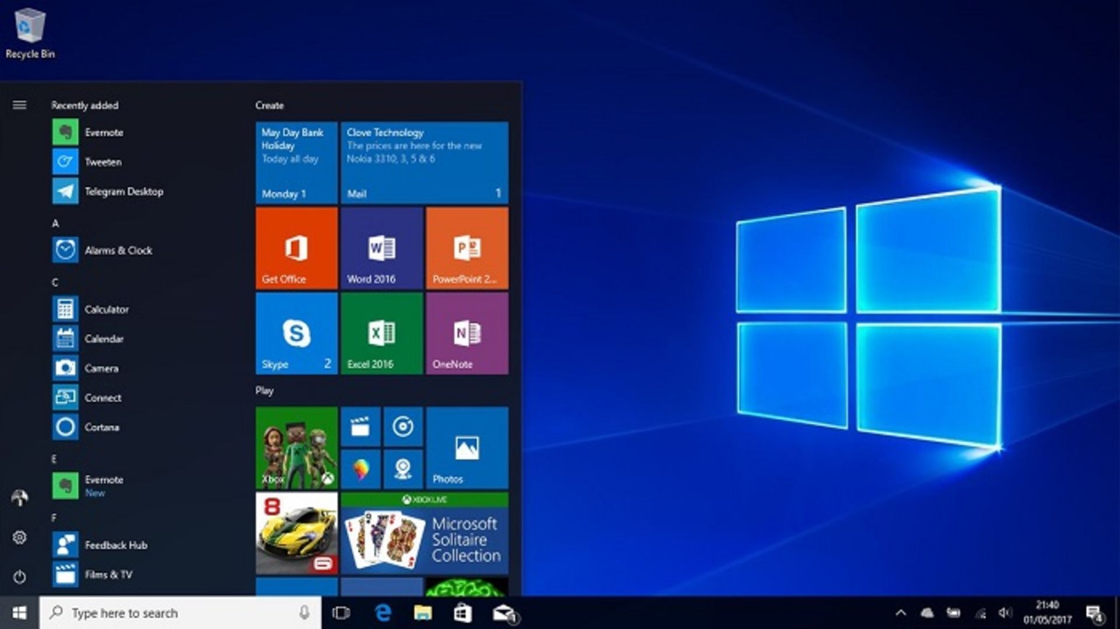
Task: Launch Microsoft Edge from taskbar
Action: (383, 613)
